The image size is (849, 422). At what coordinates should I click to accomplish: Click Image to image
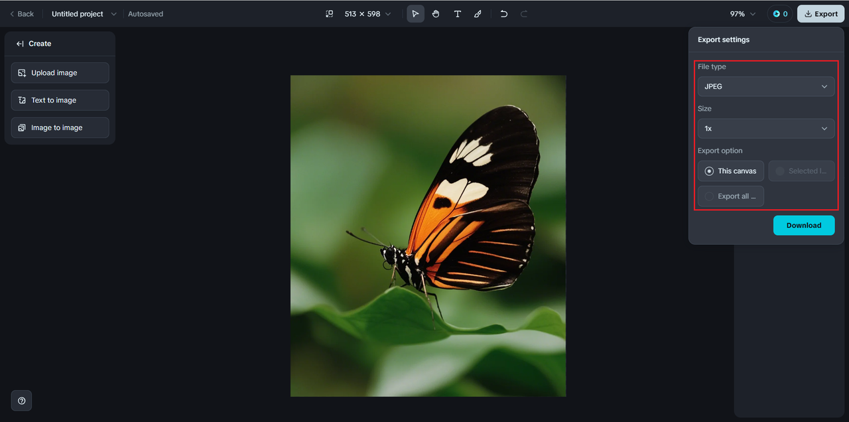click(60, 127)
